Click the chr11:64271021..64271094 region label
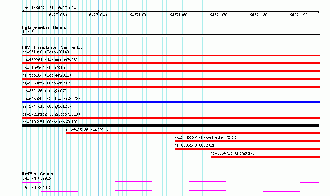330x196 pixels. [49, 8]
